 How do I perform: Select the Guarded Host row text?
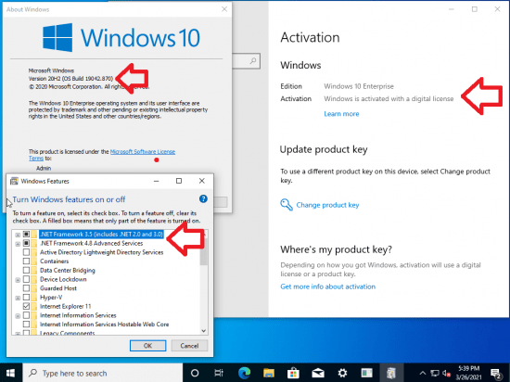pos(58,288)
